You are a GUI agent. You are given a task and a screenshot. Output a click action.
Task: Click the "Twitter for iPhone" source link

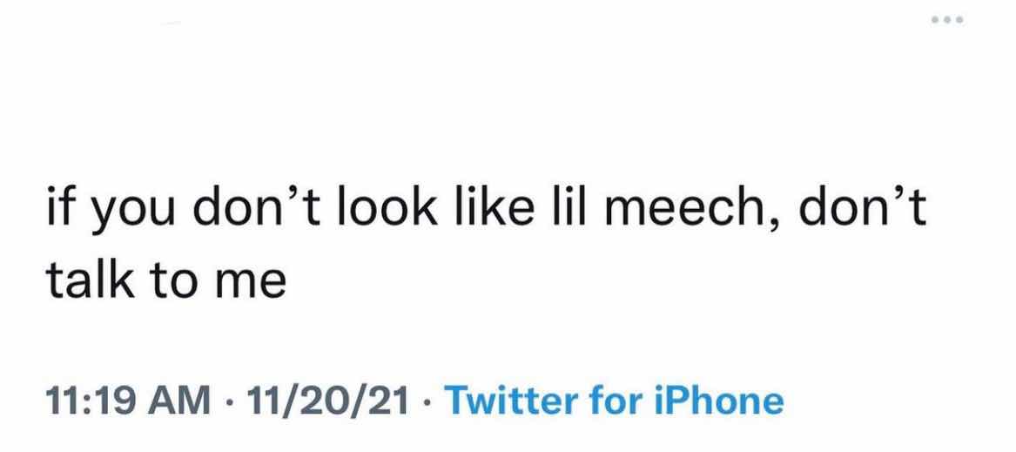[613, 401]
